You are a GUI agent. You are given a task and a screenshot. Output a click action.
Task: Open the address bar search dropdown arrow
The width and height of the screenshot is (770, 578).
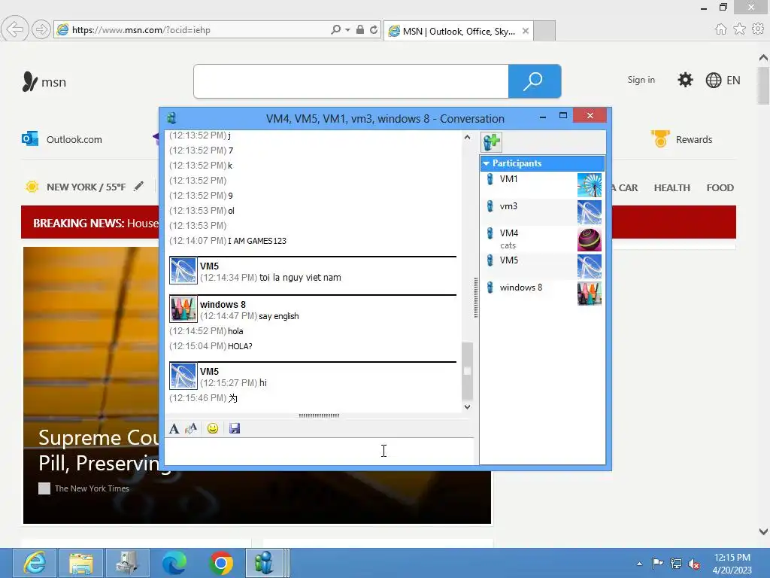347,29
